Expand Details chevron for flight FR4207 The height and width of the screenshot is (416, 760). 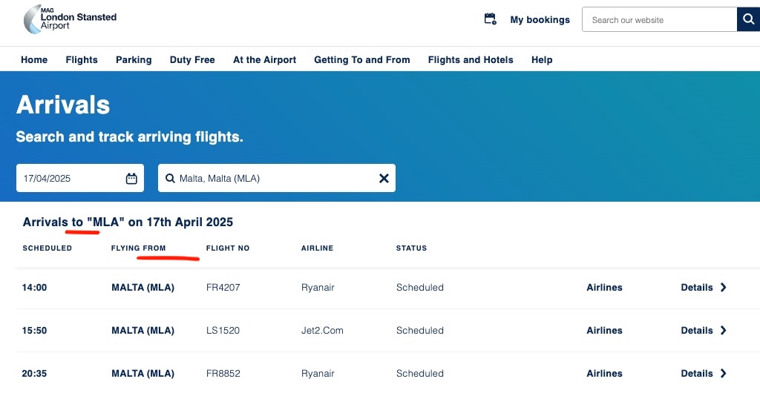click(723, 287)
